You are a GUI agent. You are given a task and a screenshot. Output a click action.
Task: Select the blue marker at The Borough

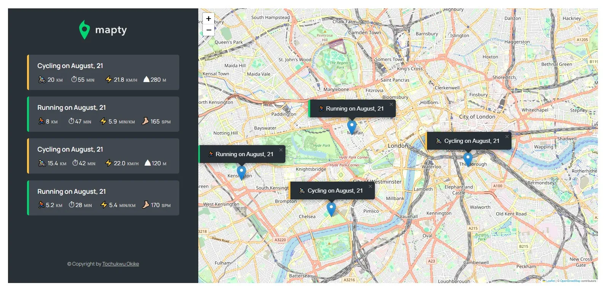coord(468,159)
